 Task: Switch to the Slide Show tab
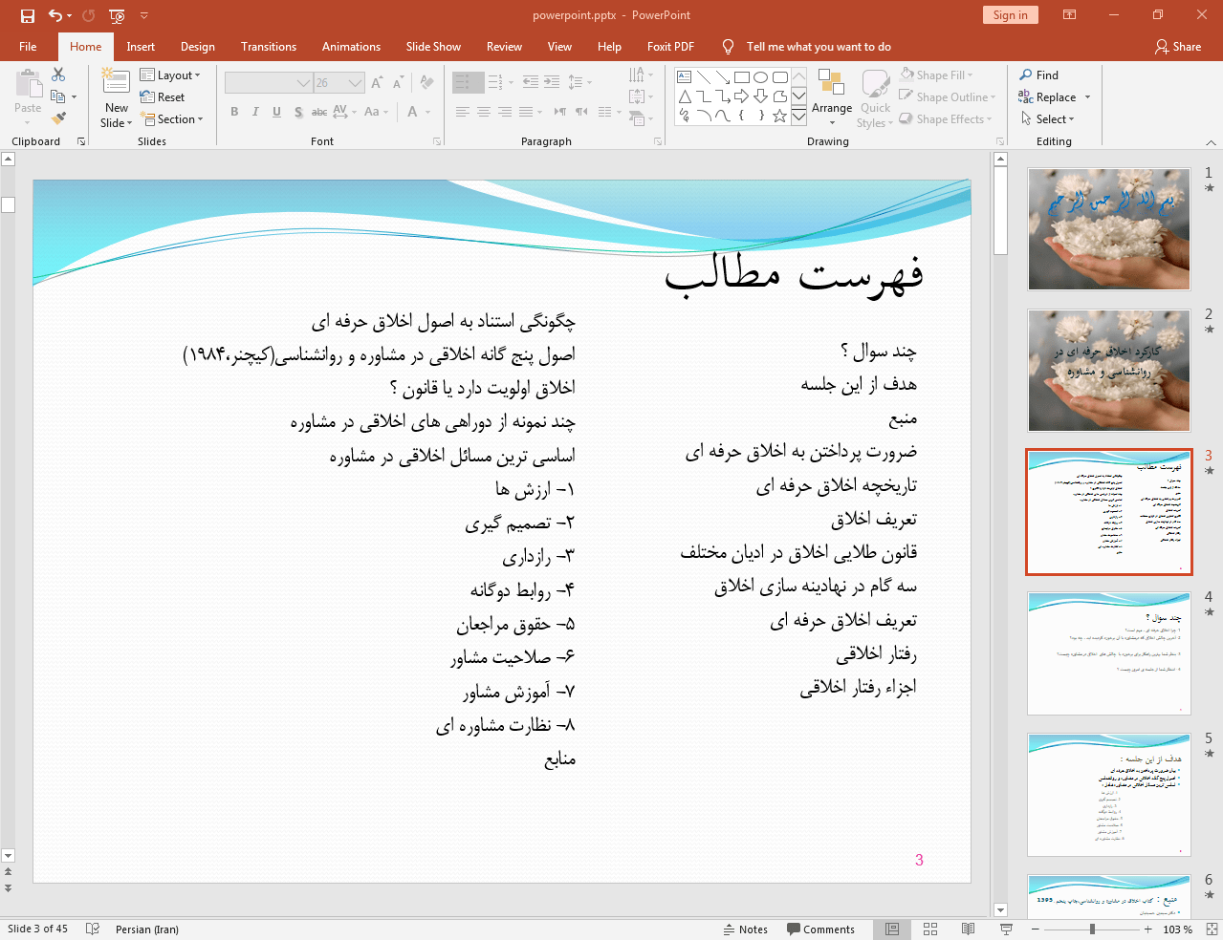(432, 46)
